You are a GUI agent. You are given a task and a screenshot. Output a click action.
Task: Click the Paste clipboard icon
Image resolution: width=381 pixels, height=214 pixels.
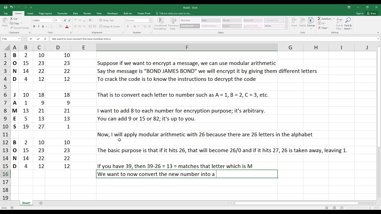[5, 21]
